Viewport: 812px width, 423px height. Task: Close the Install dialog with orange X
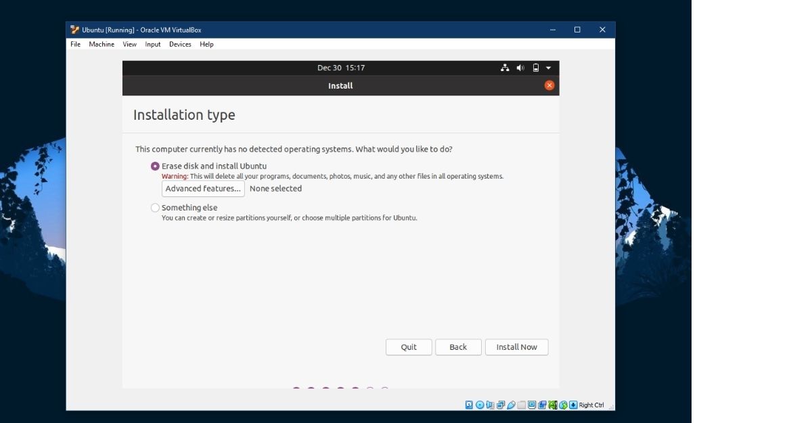tap(549, 85)
